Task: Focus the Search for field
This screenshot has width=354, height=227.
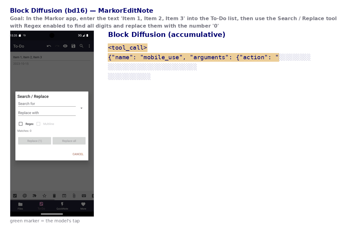Action: pos(47,104)
